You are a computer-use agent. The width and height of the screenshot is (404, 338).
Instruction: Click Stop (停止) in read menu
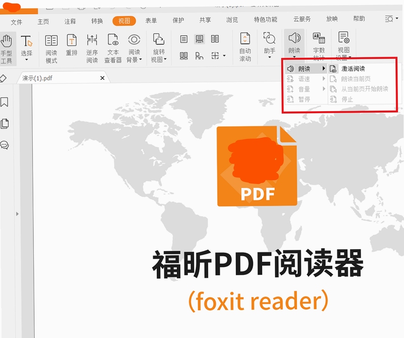pos(362,99)
